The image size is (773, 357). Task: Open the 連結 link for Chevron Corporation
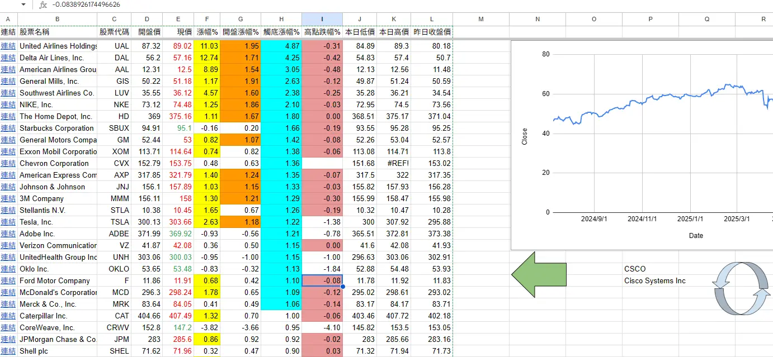coord(8,163)
